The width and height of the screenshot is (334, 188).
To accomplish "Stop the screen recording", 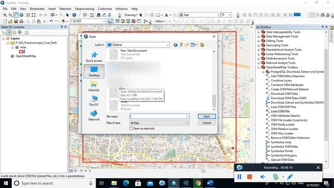I will [249, 177].
